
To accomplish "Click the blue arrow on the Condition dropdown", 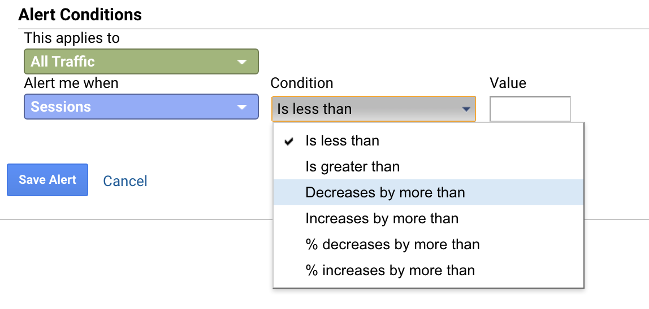I will (x=466, y=109).
